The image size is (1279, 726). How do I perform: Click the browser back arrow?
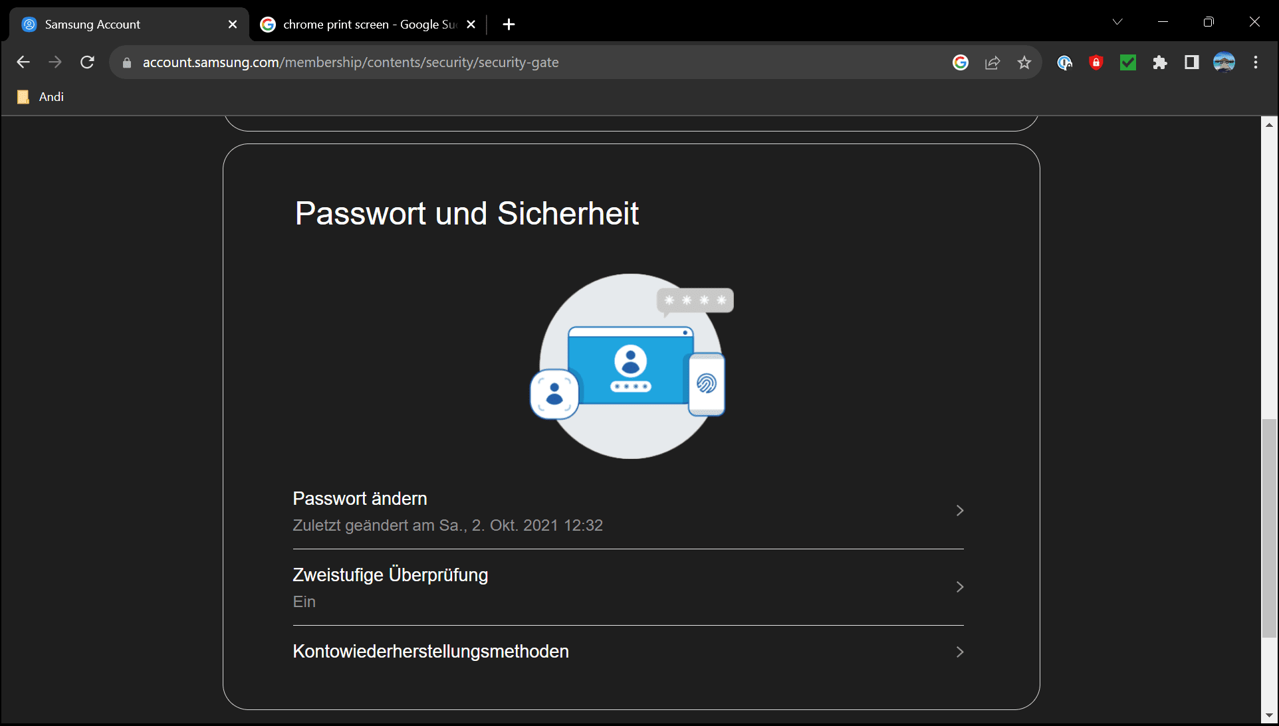click(23, 62)
